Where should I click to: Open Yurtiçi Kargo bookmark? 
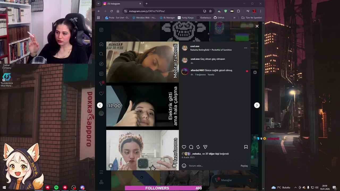186,18
